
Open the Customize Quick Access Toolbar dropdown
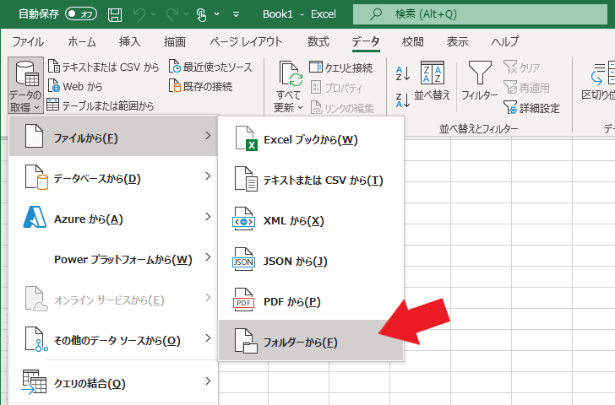(237, 14)
